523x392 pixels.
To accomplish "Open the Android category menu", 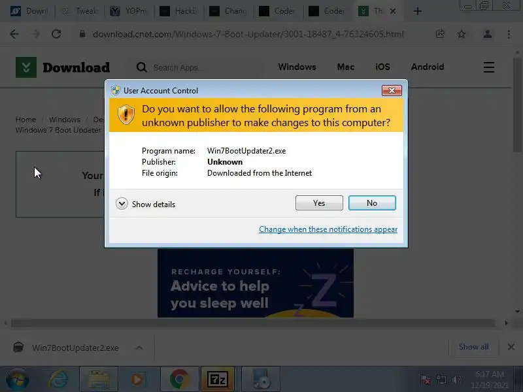I will (428, 67).
